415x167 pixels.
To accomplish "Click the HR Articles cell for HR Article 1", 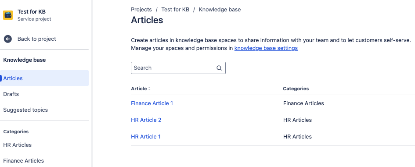I will click(297, 137).
